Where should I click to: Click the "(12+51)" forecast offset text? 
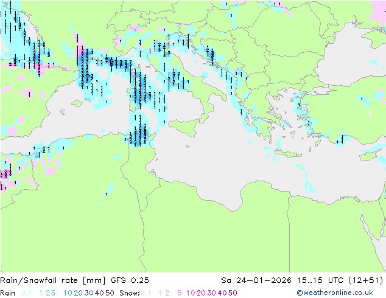pyautogui.click(x=366, y=280)
